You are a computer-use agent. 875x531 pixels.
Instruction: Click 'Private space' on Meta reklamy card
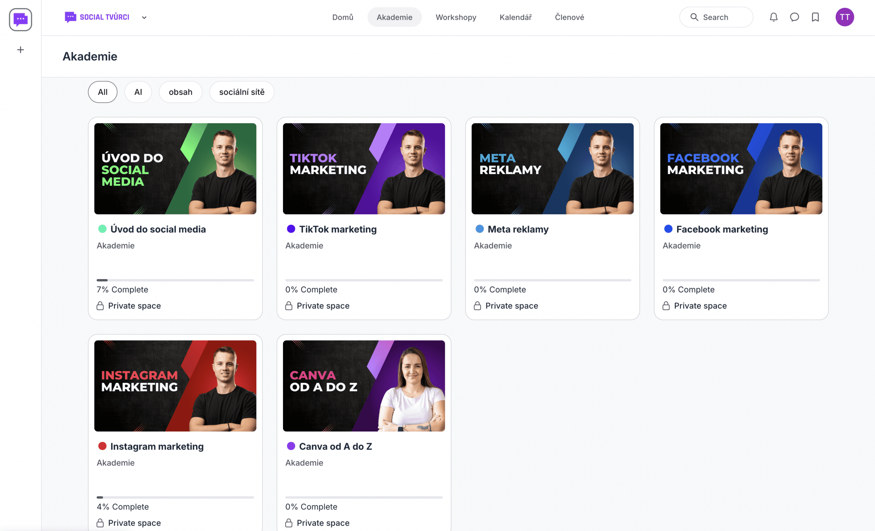[512, 306]
